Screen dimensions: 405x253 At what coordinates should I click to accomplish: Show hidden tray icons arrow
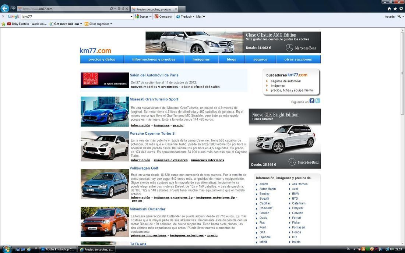click(354, 249)
